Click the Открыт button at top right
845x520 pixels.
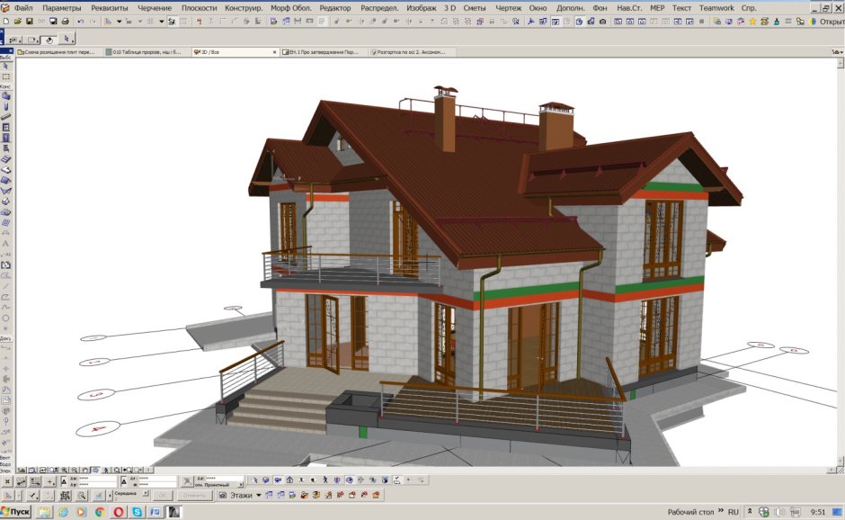825,21
